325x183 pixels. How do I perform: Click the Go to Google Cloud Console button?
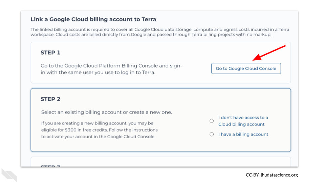click(246, 68)
